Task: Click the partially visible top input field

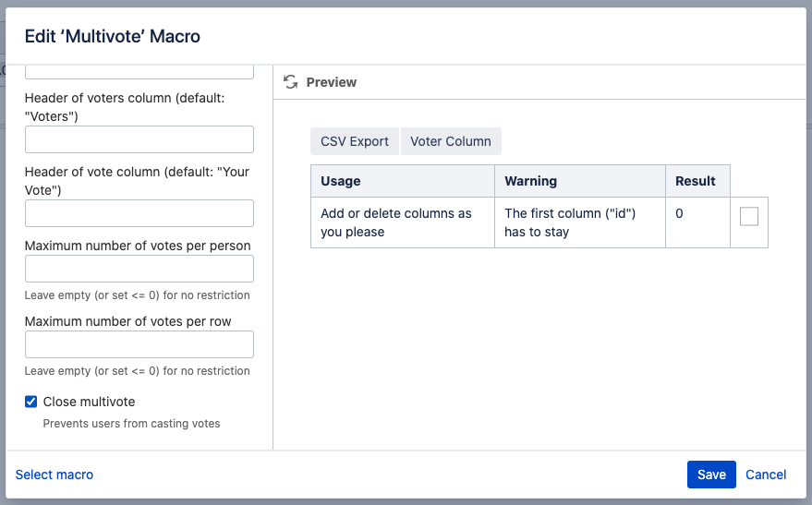Action: click(x=139, y=71)
